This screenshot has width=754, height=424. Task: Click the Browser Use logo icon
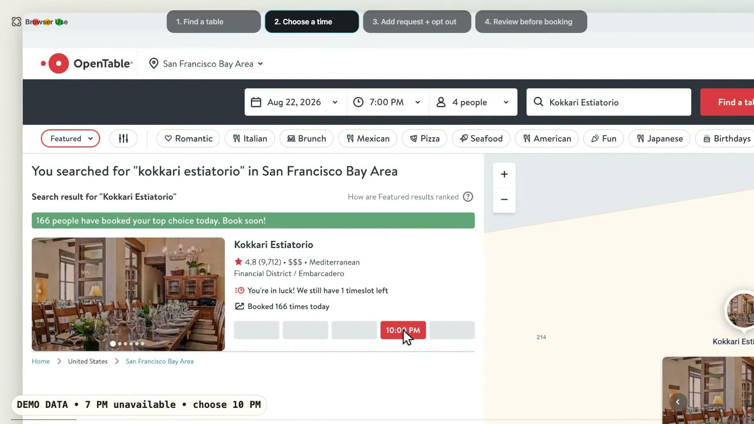pos(16,22)
